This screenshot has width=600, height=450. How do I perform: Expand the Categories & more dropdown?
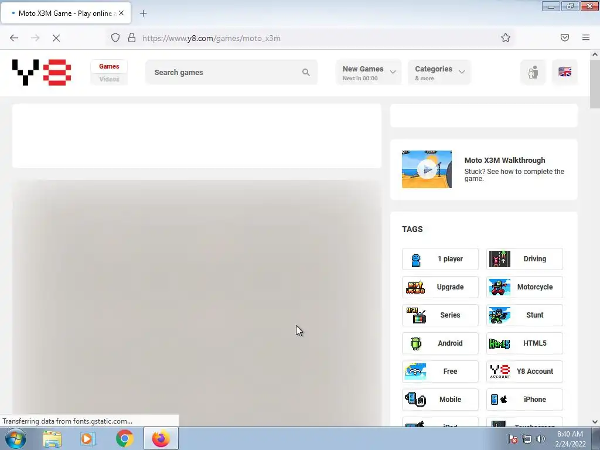pos(439,72)
